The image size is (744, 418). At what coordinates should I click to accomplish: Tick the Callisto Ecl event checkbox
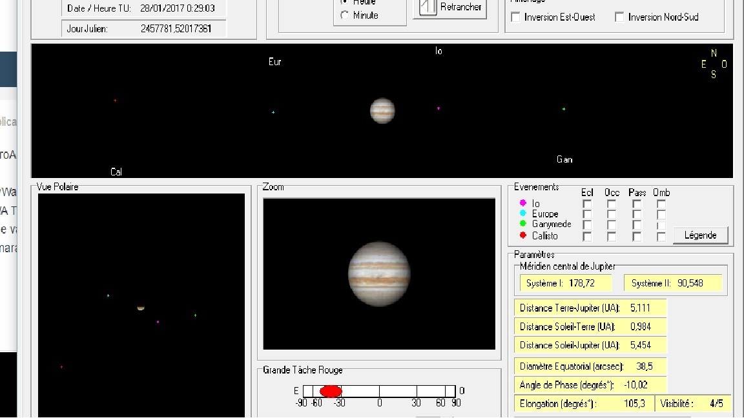point(587,237)
